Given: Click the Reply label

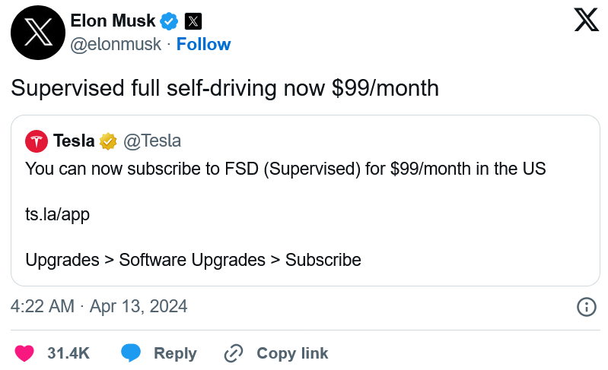Looking at the screenshot, I should point(175,353).
